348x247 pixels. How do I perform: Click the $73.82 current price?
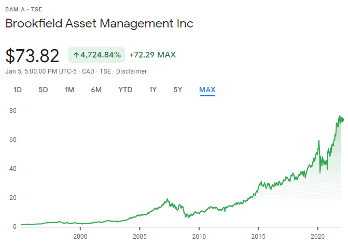[32, 55]
